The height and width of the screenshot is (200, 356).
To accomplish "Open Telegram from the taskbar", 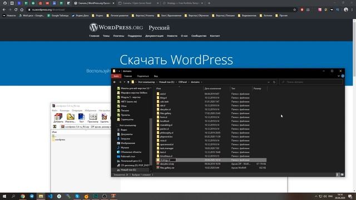I will [32, 196].
